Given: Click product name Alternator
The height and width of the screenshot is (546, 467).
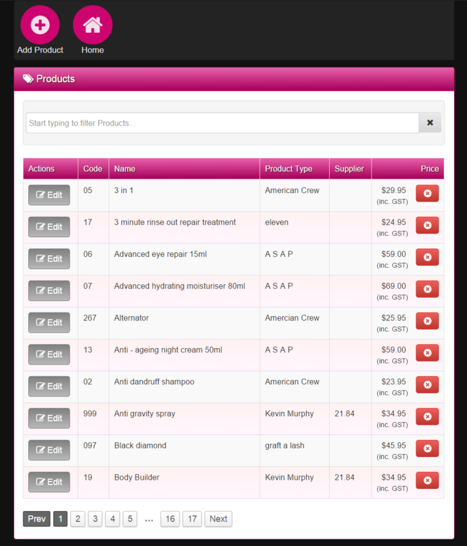Looking at the screenshot, I should pyautogui.click(x=132, y=318).
